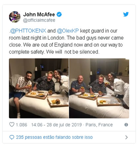Click the Twitter bird logo
139x148 pixels.
[x=126, y=14]
